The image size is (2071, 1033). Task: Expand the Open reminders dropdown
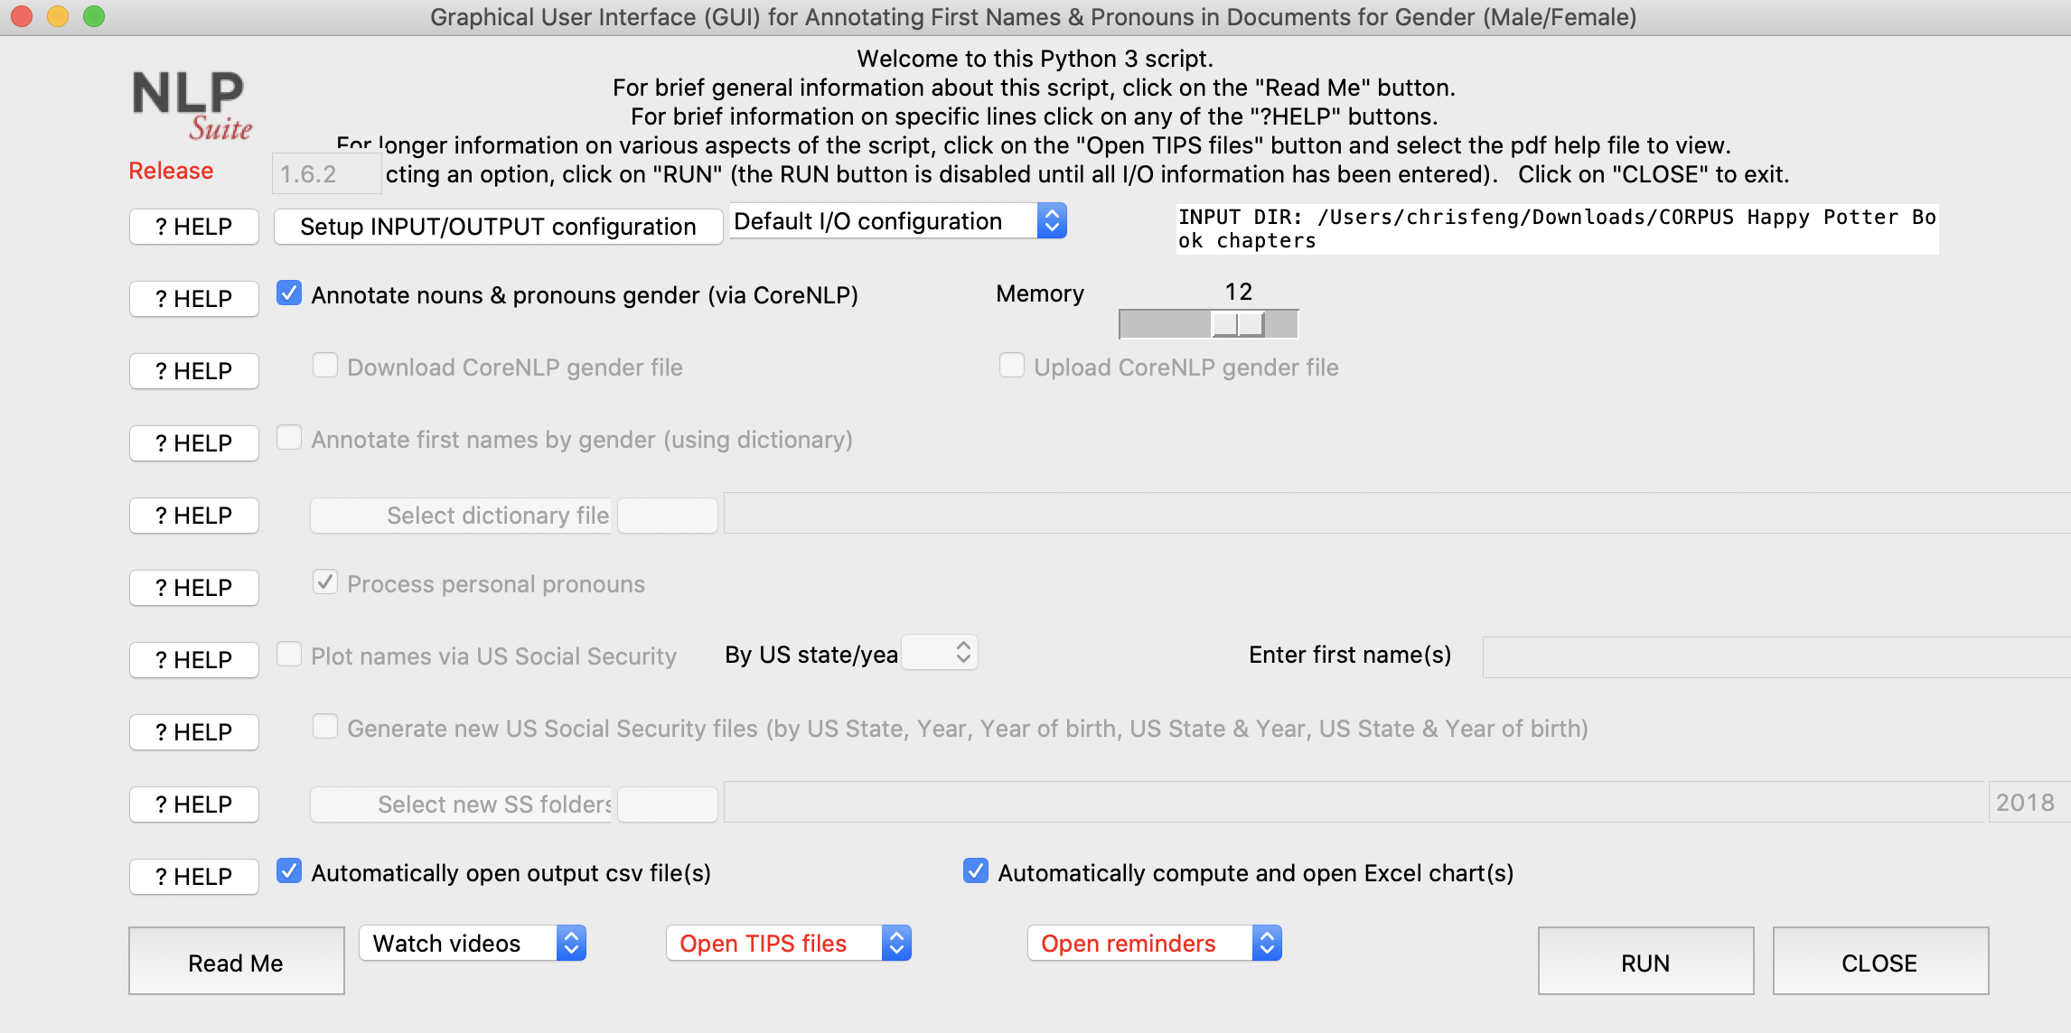tap(1155, 944)
